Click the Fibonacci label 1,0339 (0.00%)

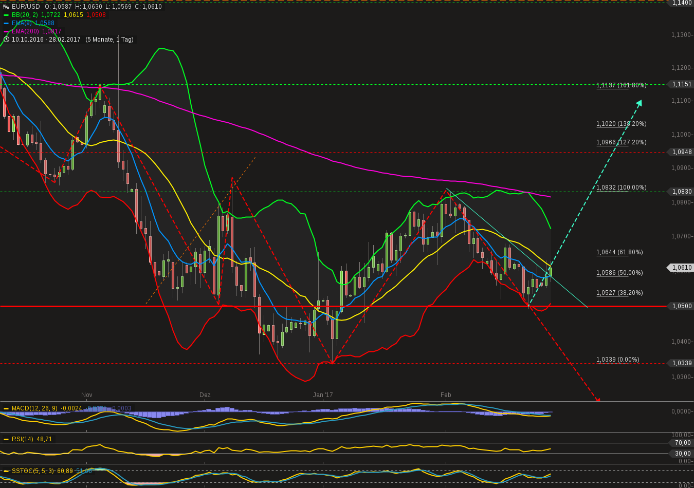coord(618,360)
